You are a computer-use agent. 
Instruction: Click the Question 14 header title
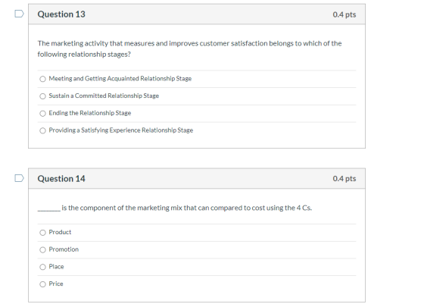coord(61,179)
